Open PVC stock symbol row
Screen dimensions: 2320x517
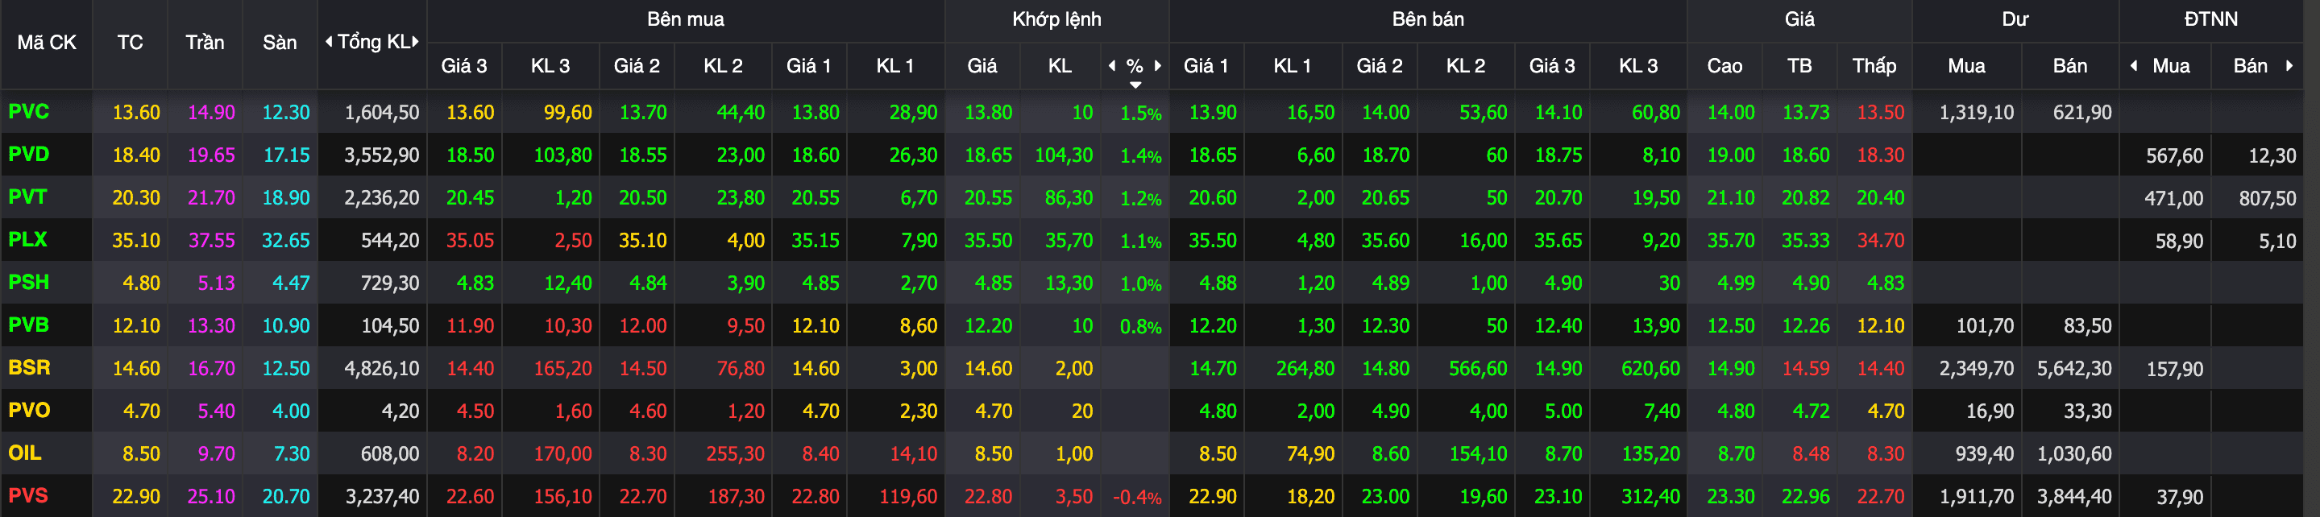click(x=29, y=112)
